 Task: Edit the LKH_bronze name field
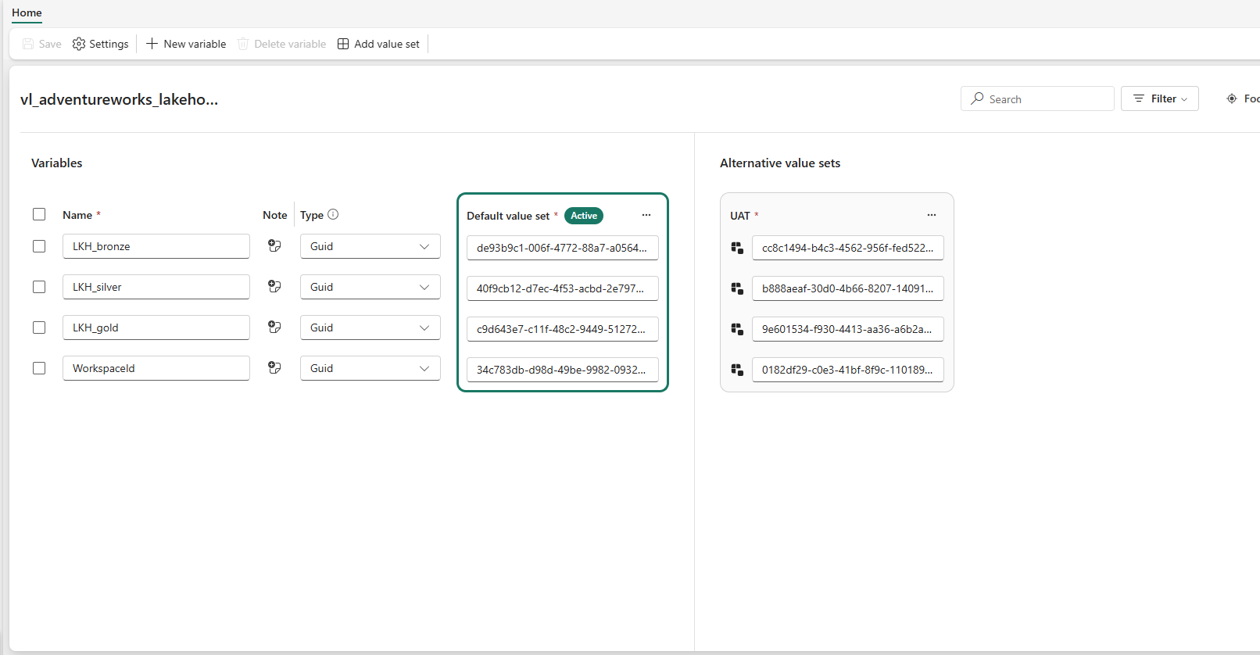pos(156,246)
